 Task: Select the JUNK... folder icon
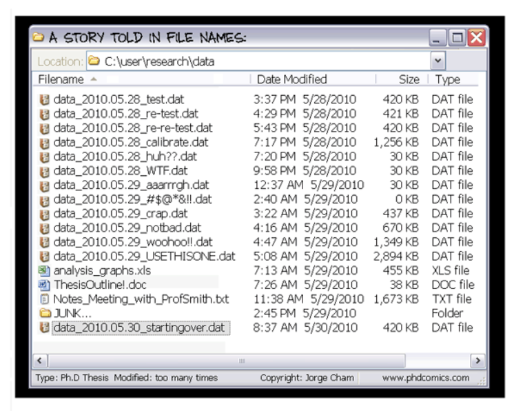pos(45,314)
